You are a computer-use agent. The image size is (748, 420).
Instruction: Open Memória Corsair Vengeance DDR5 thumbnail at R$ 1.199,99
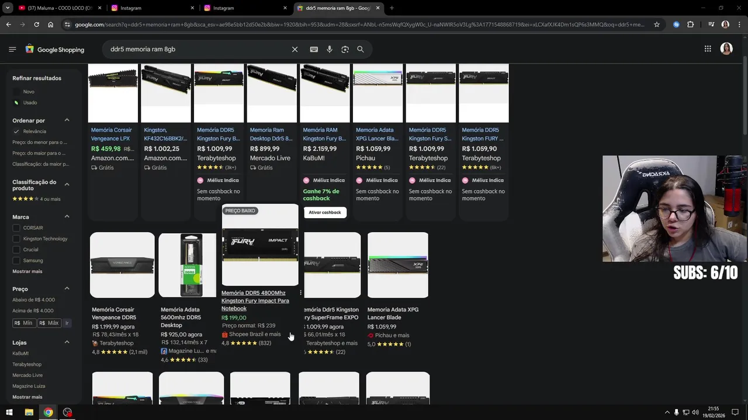tap(122, 265)
